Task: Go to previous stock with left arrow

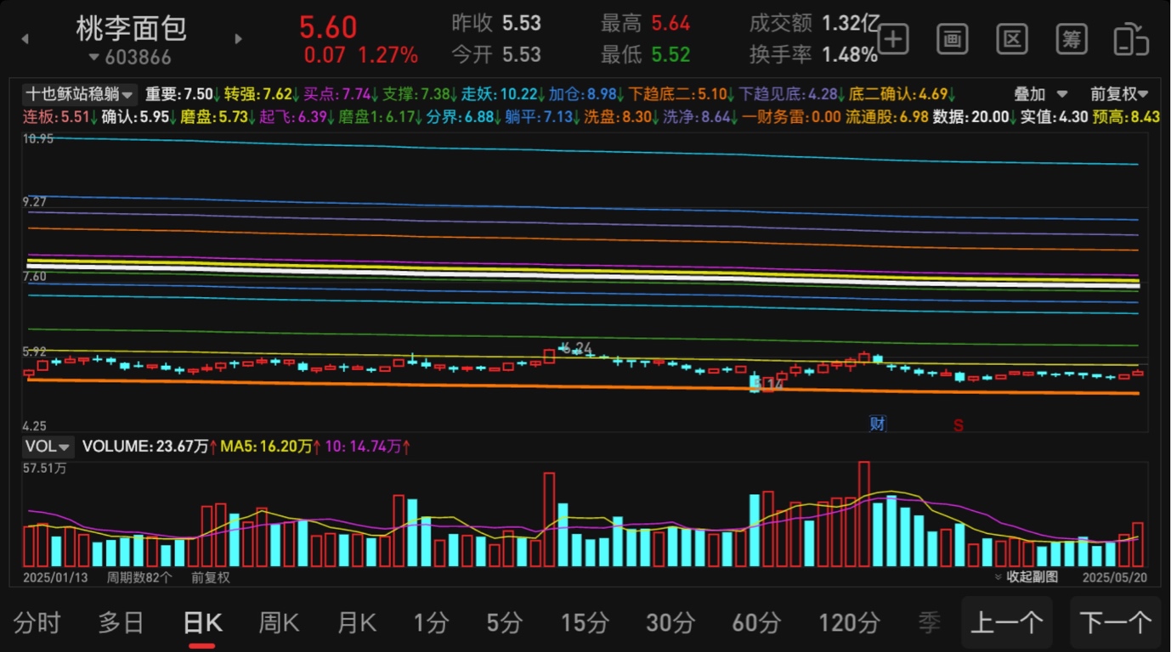Action: [25, 39]
